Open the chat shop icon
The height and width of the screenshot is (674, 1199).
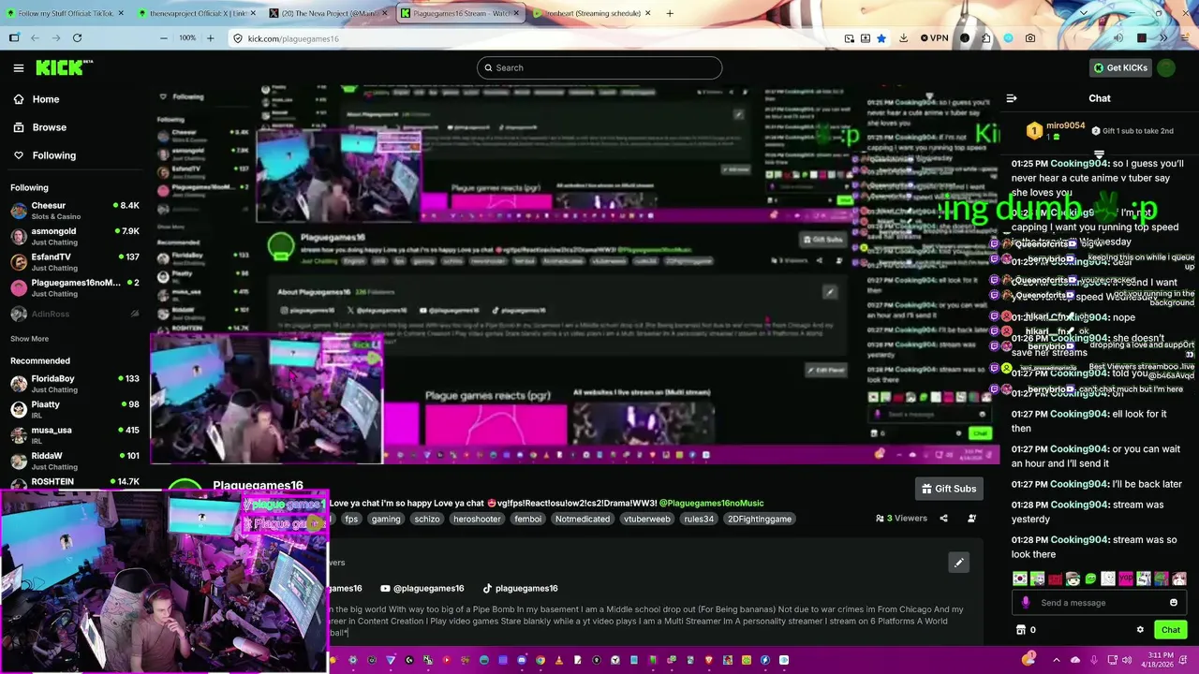(1021, 630)
